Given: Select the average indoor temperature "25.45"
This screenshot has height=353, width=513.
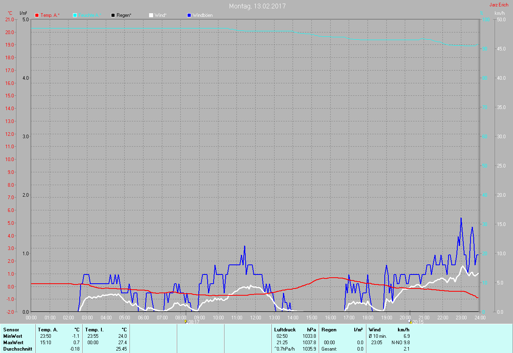Looking at the screenshot, I should [121, 349].
